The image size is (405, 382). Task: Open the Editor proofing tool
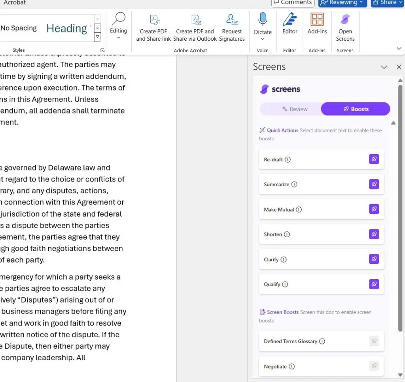[x=290, y=21]
